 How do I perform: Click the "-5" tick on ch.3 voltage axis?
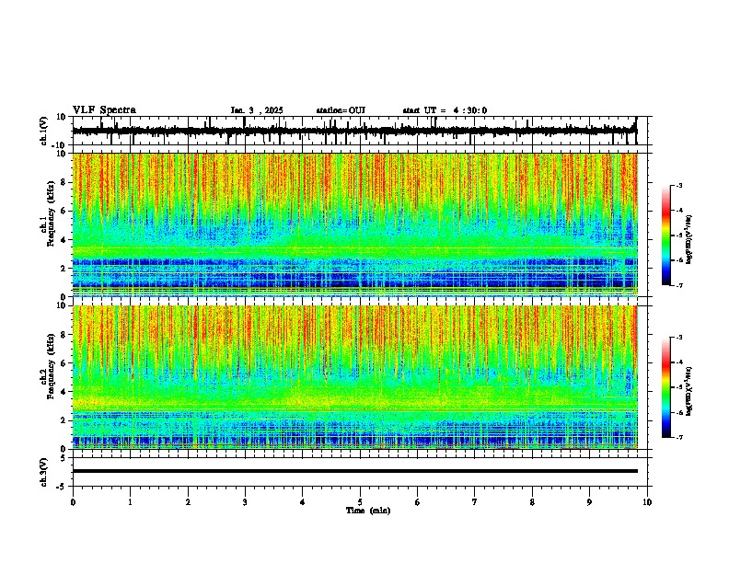[62, 487]
